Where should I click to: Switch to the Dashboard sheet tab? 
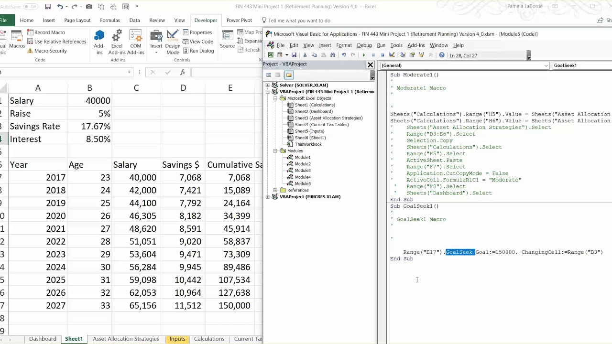pyautogui.click(x=43, y=339)
